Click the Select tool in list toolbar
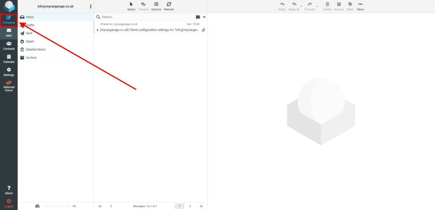Screen dimensions: 435x210 tap(131, 6)
